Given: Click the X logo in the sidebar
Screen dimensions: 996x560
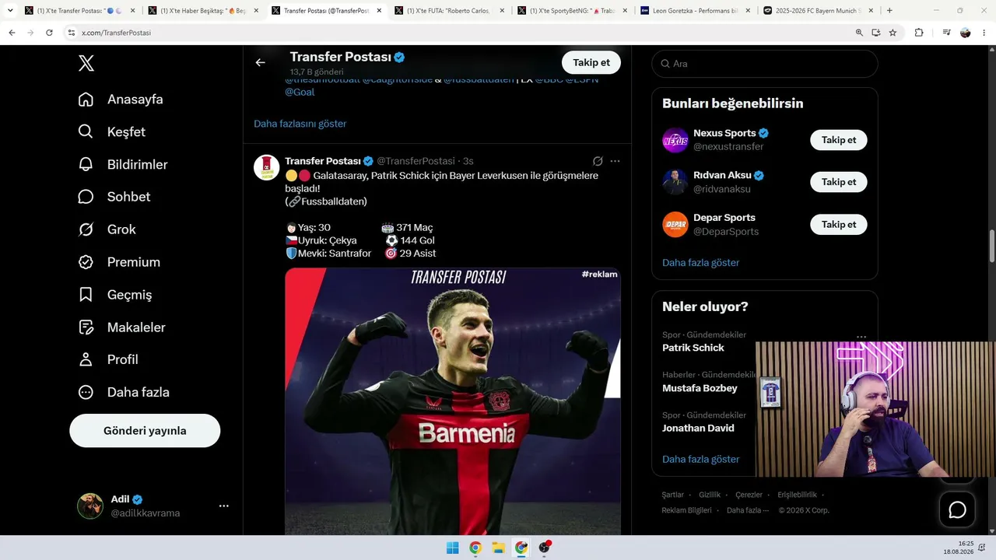Looking at the screenshot, I should tap(86, 64).
